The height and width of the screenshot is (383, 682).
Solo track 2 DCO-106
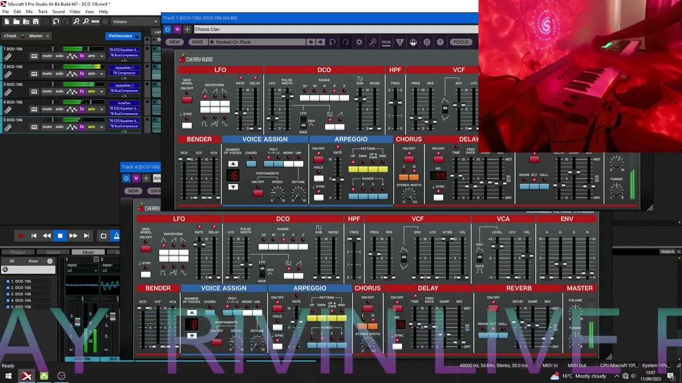coord(60,74)
